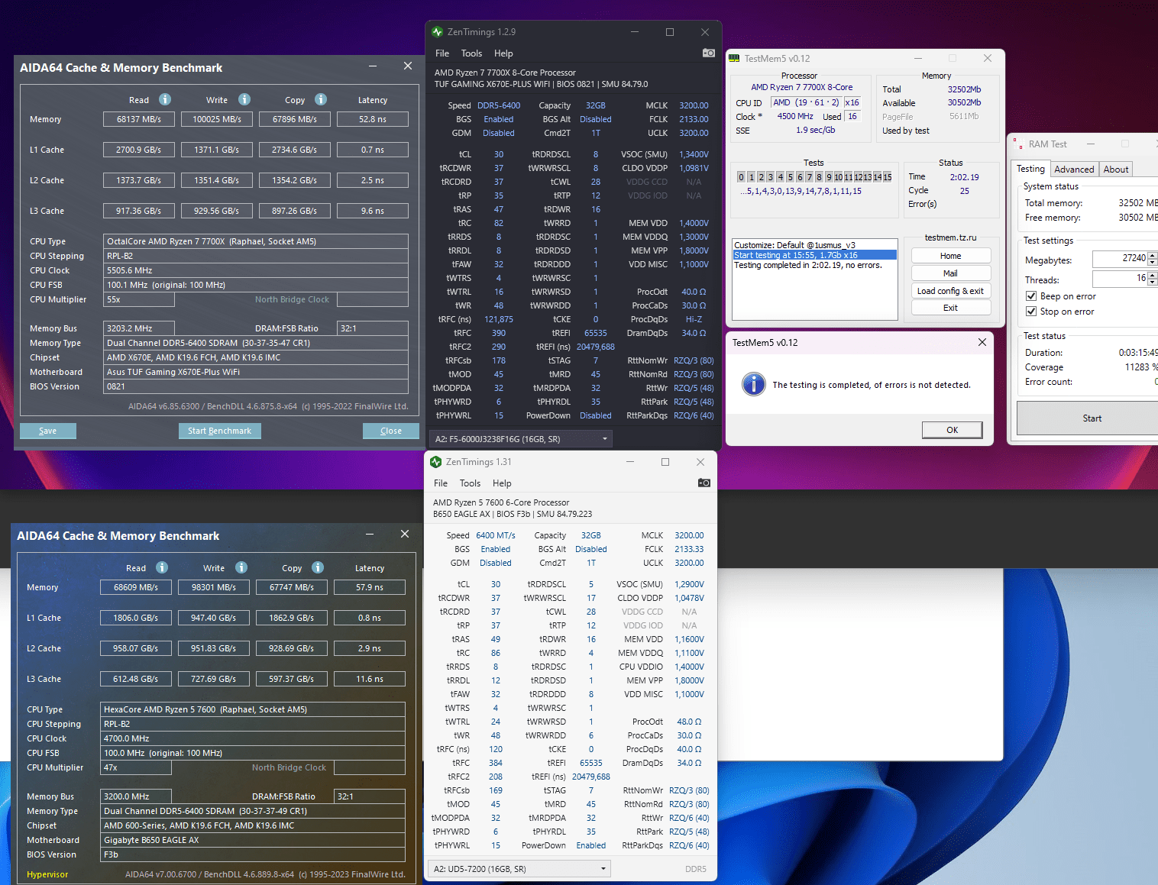Click Start Benchmark in the top AIDA64 window
The width and height of the screenshot is (1158, 885).
(219, 431)
